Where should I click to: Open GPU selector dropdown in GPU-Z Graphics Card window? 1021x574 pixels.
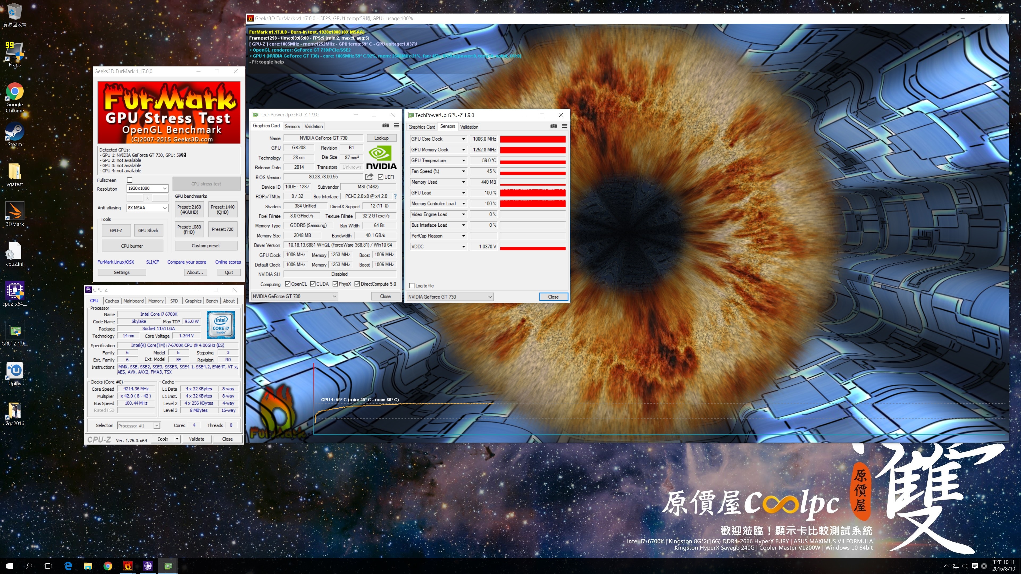coord(295,296)
